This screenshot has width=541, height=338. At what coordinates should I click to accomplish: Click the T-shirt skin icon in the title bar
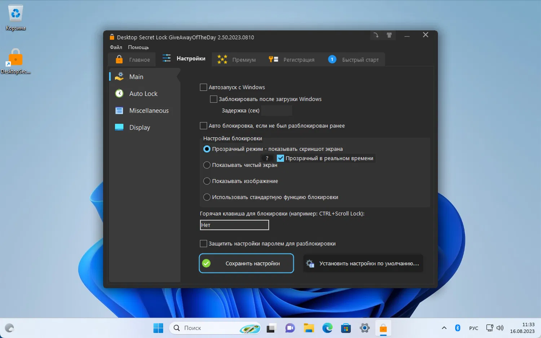tap(389, 35)
